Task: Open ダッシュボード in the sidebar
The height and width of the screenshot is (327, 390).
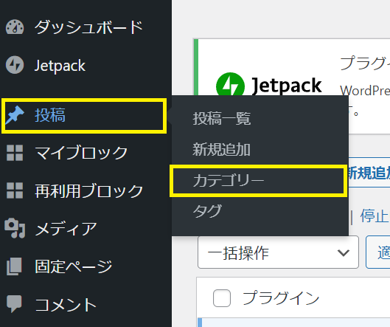Action: click(x=88, y=27)
